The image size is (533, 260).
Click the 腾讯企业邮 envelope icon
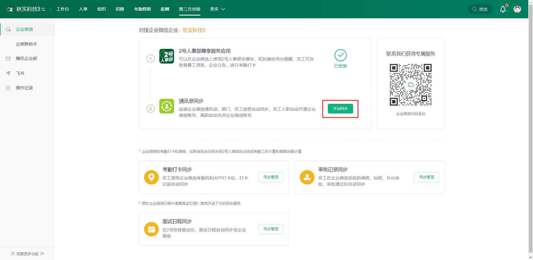pos(8,59)
